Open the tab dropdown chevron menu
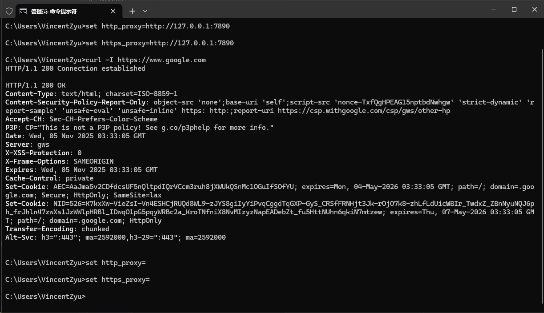Image resolution: width=544 pixels, height=313 pixels. tap(145, 11)
